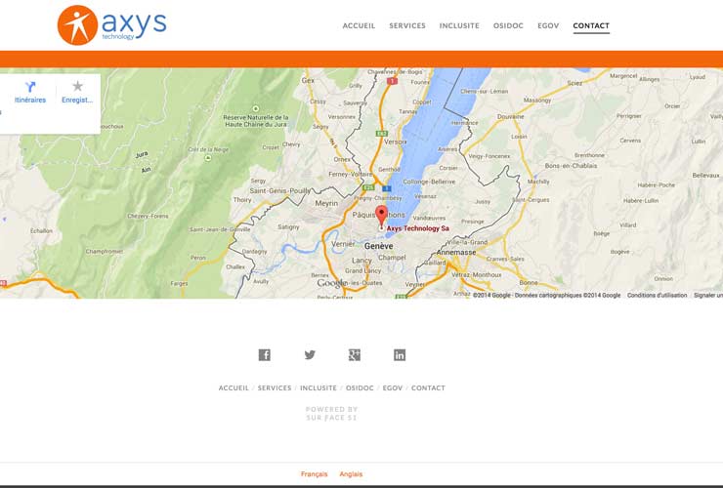Click the Google logo on map

pyautogui.click(x=332, y=283)
